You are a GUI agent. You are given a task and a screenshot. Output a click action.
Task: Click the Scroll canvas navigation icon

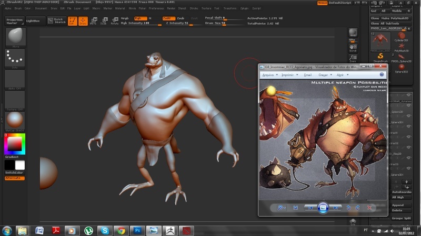point(353,48)
